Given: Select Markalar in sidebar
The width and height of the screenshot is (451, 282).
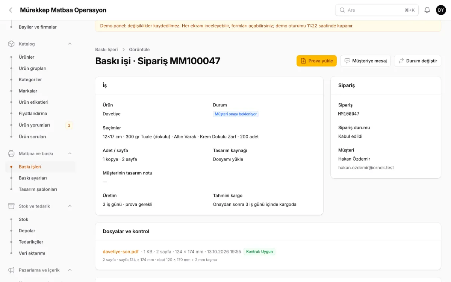Looking at the screenshot, I should pyautogui.click(x=41, y=91).
